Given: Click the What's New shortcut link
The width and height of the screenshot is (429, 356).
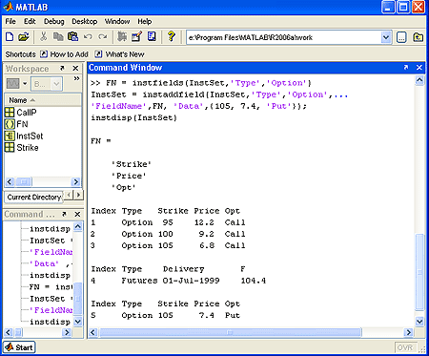Looking at the screenshot, I should [x=125, y=54].
